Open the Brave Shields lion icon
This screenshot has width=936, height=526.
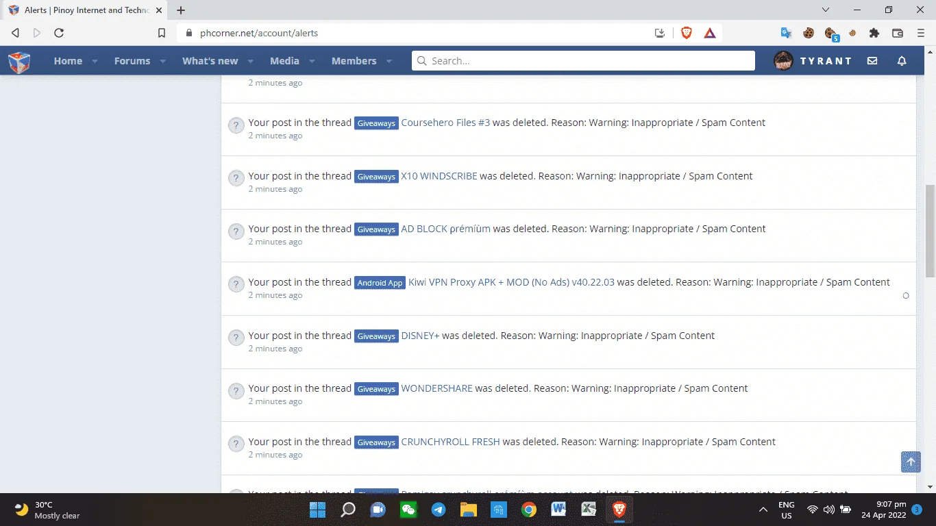tap(687, 33)
